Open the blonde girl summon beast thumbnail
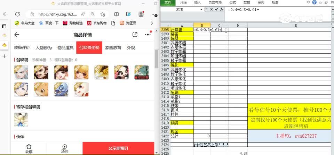Image resolution: width=334 pixels, height=155 pixels. click(81, 72)
